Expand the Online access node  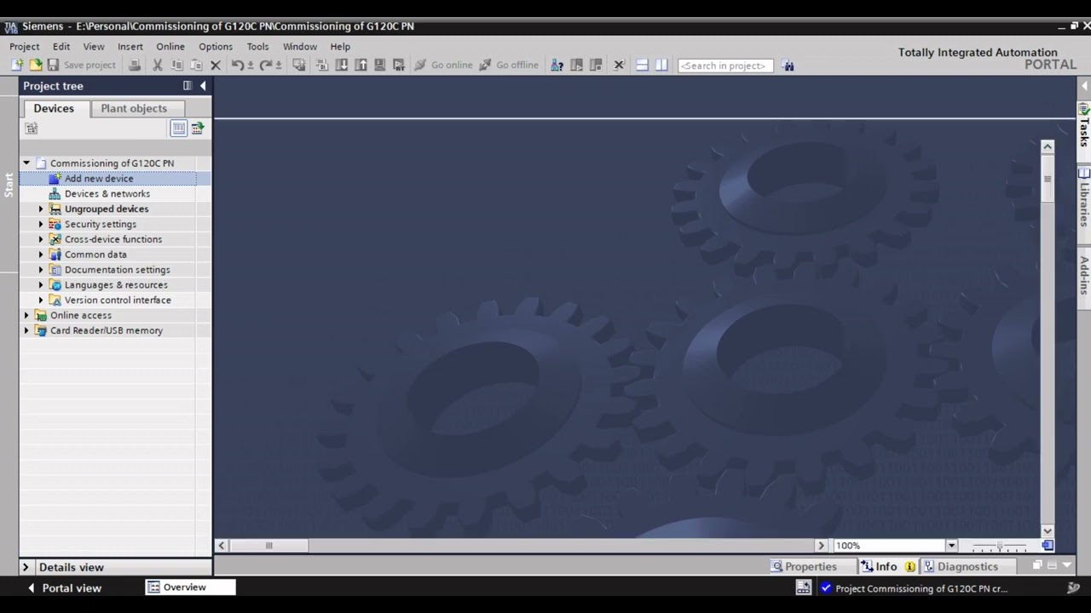26,315
